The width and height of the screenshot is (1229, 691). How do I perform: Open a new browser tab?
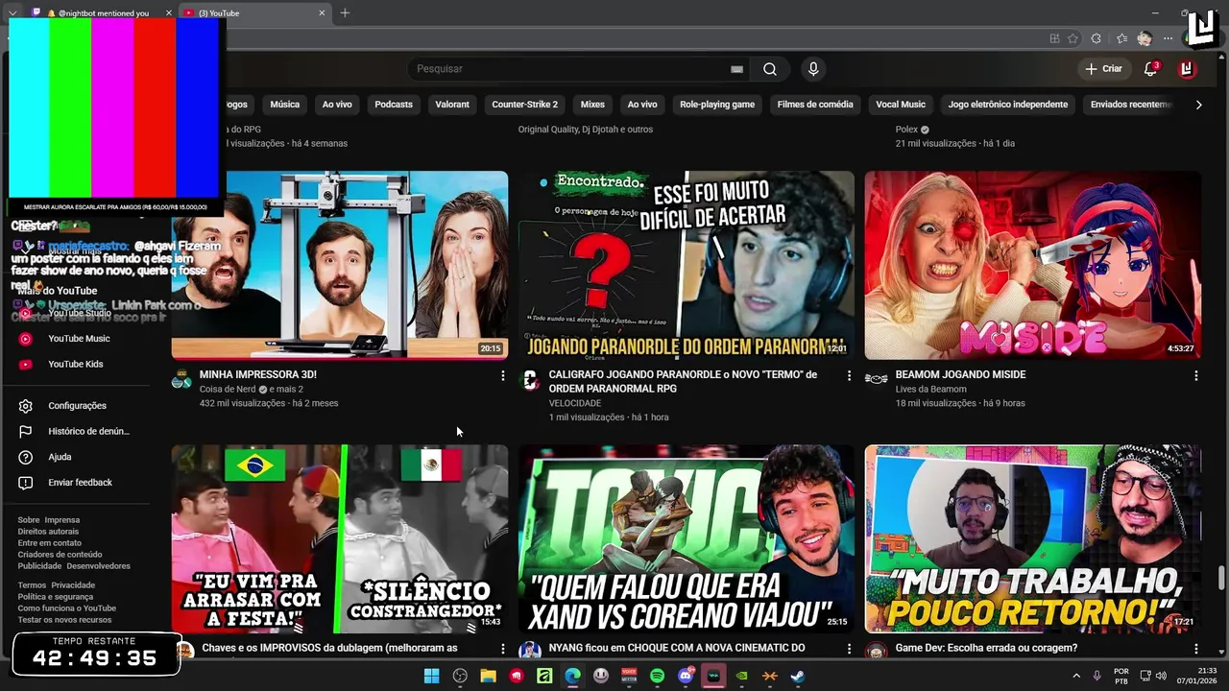click(345, 12)
